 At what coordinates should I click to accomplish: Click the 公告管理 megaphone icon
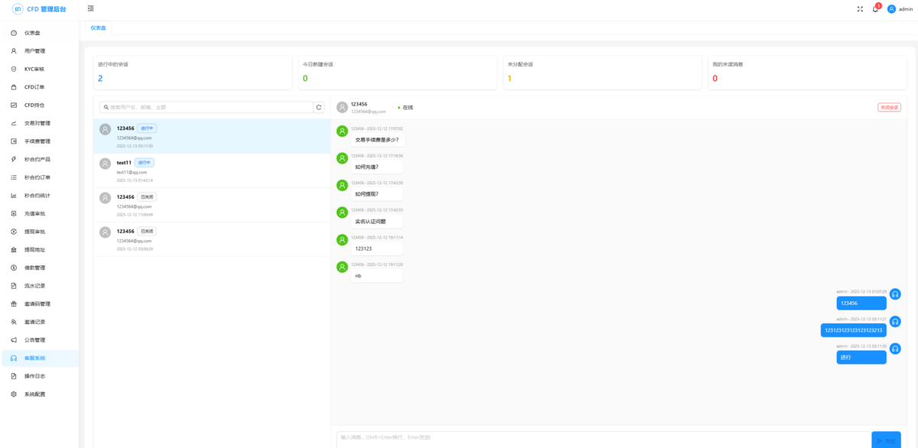click(x=14, y=340)
